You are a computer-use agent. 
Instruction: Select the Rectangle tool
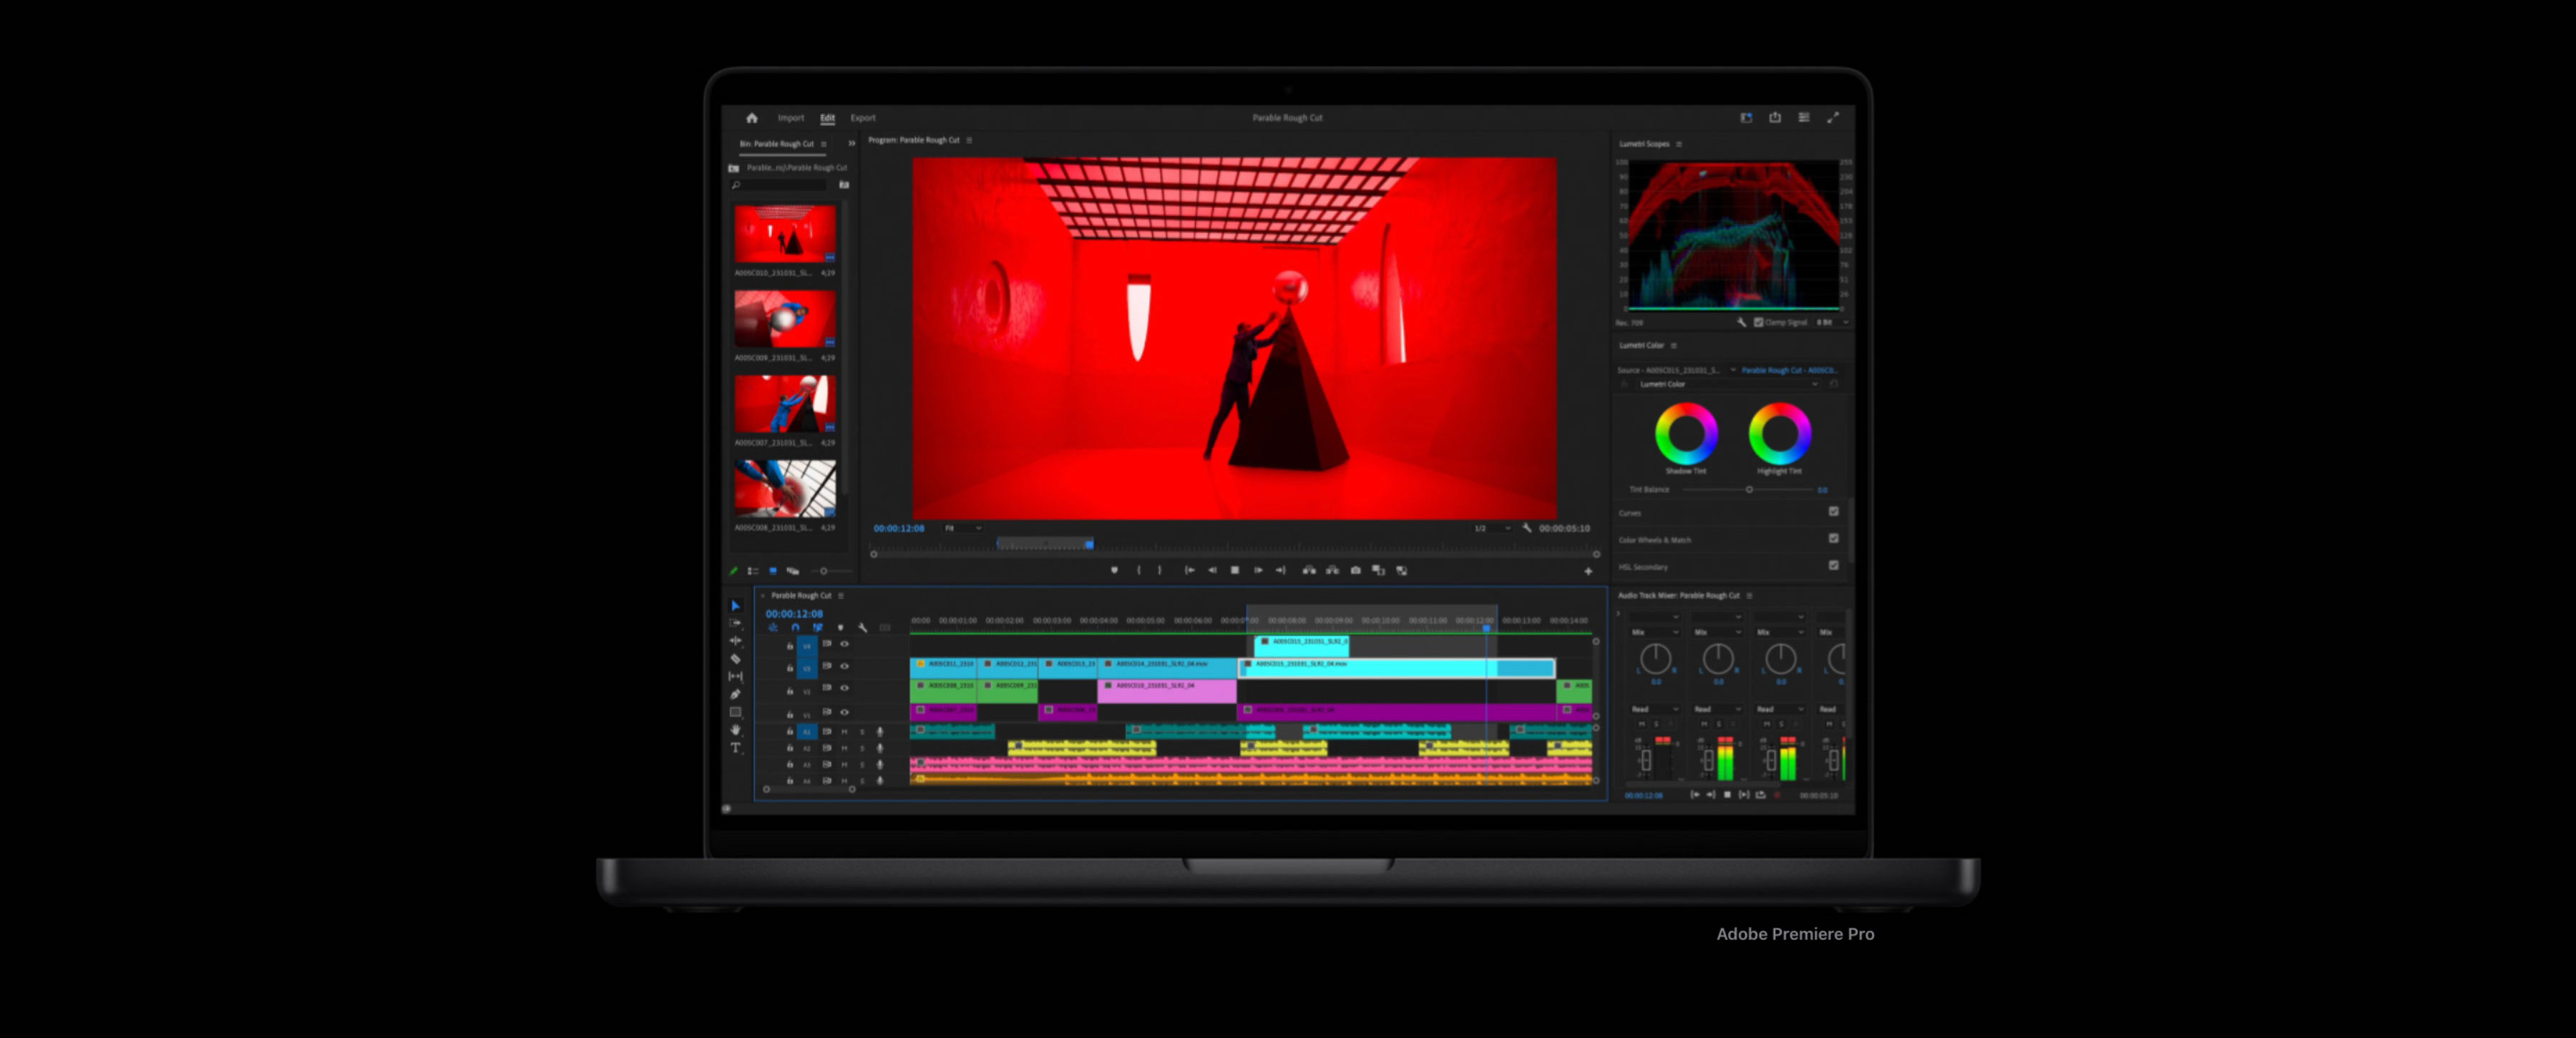(x=735, y=712)
